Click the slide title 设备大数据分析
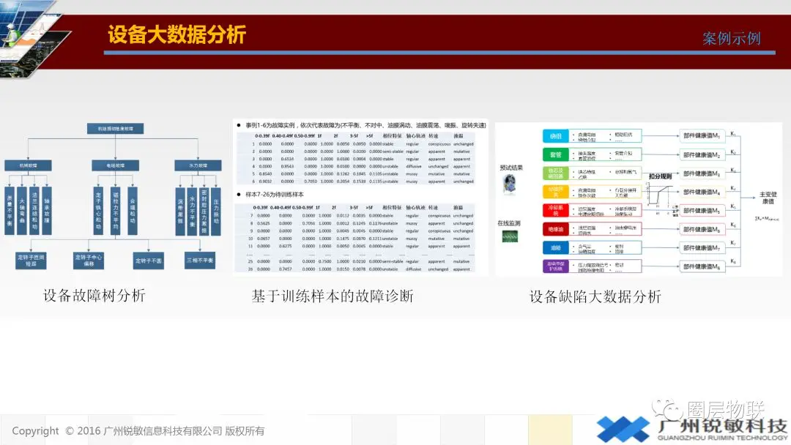Image resolution: width=791 pixels, height=445 pixels. pyautogui.click(x=177, y=35)
